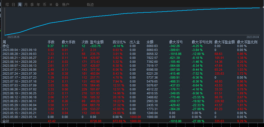264x127 pixels.
Task: Select week row 2023.07.31 ~ 2023.08.06
Action: point(20,70)
